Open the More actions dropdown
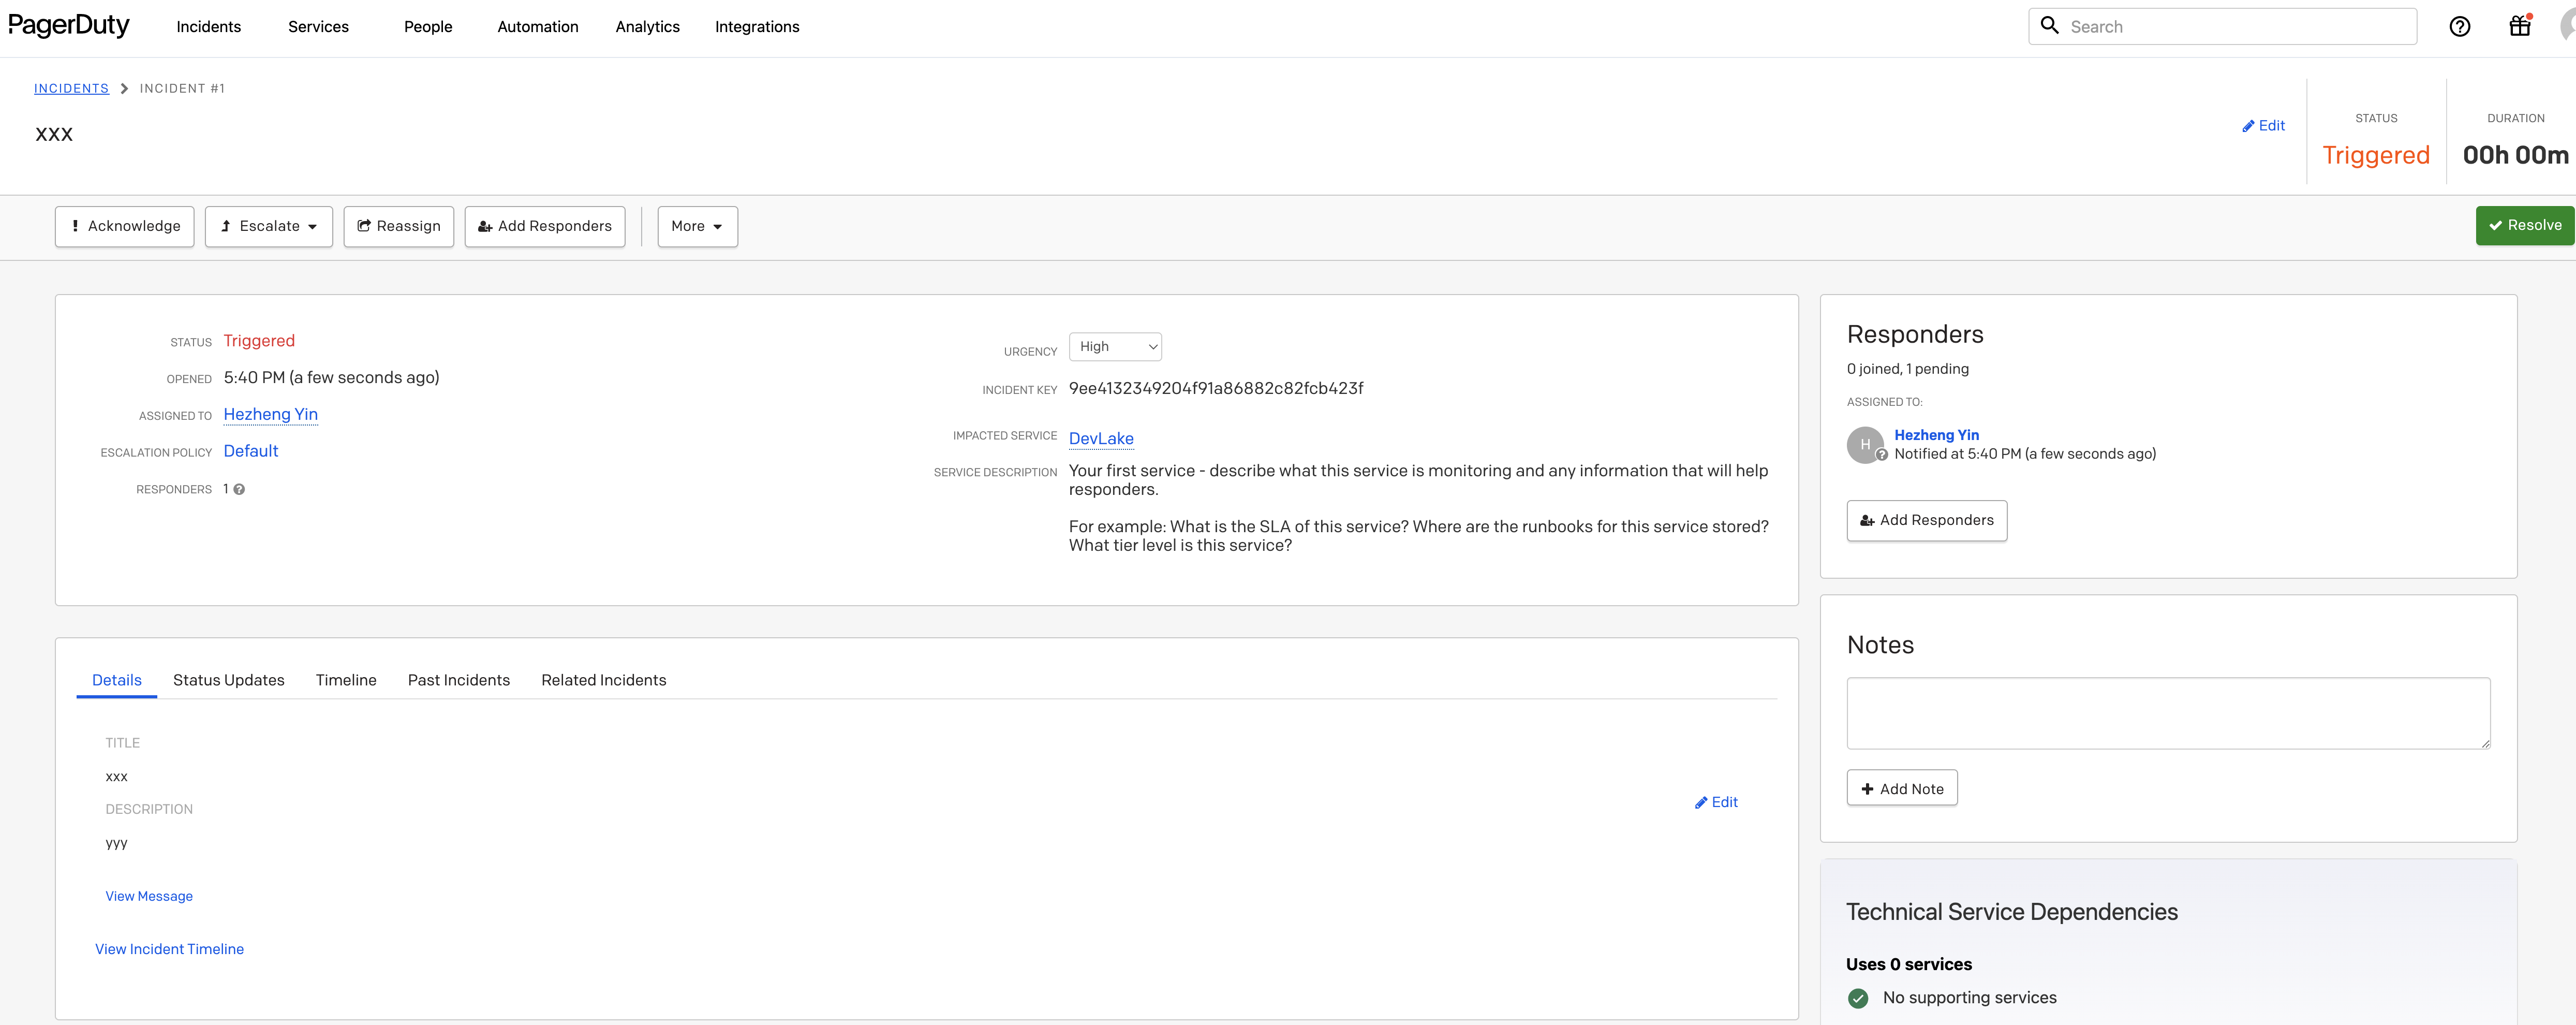The image size is (2576, 1025). tap(696, 226)
